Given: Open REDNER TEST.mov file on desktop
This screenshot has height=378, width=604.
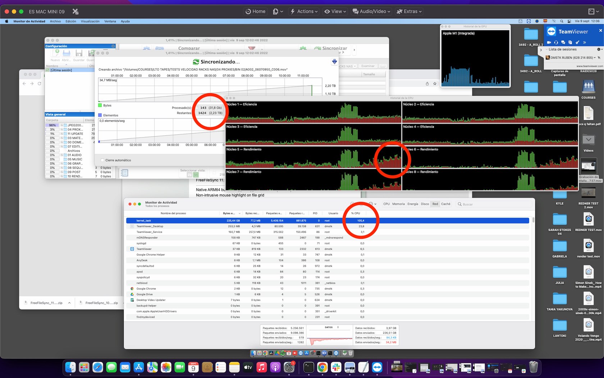Looking at the screenshot, I should 588,222.
